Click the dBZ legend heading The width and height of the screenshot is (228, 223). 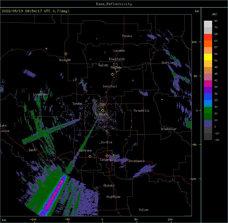(x=214, y=14)
